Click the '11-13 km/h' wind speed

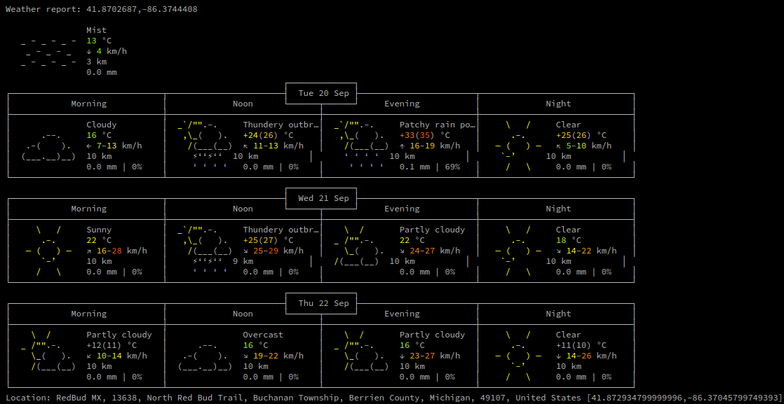coord(278,146)
